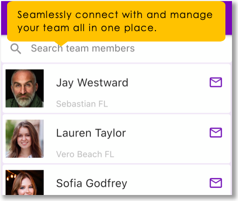
Task: Open Sofia Godfrey's profile photo
Action: click(25, 182)
